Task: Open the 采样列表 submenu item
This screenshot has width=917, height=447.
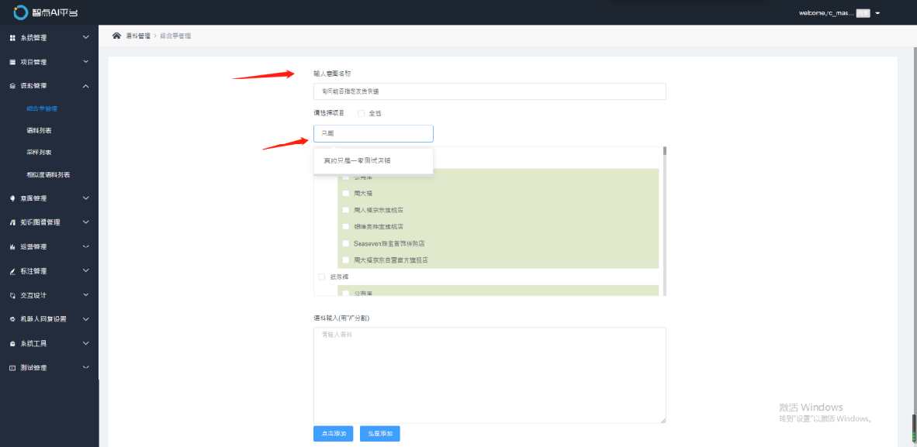Action: 40,153
